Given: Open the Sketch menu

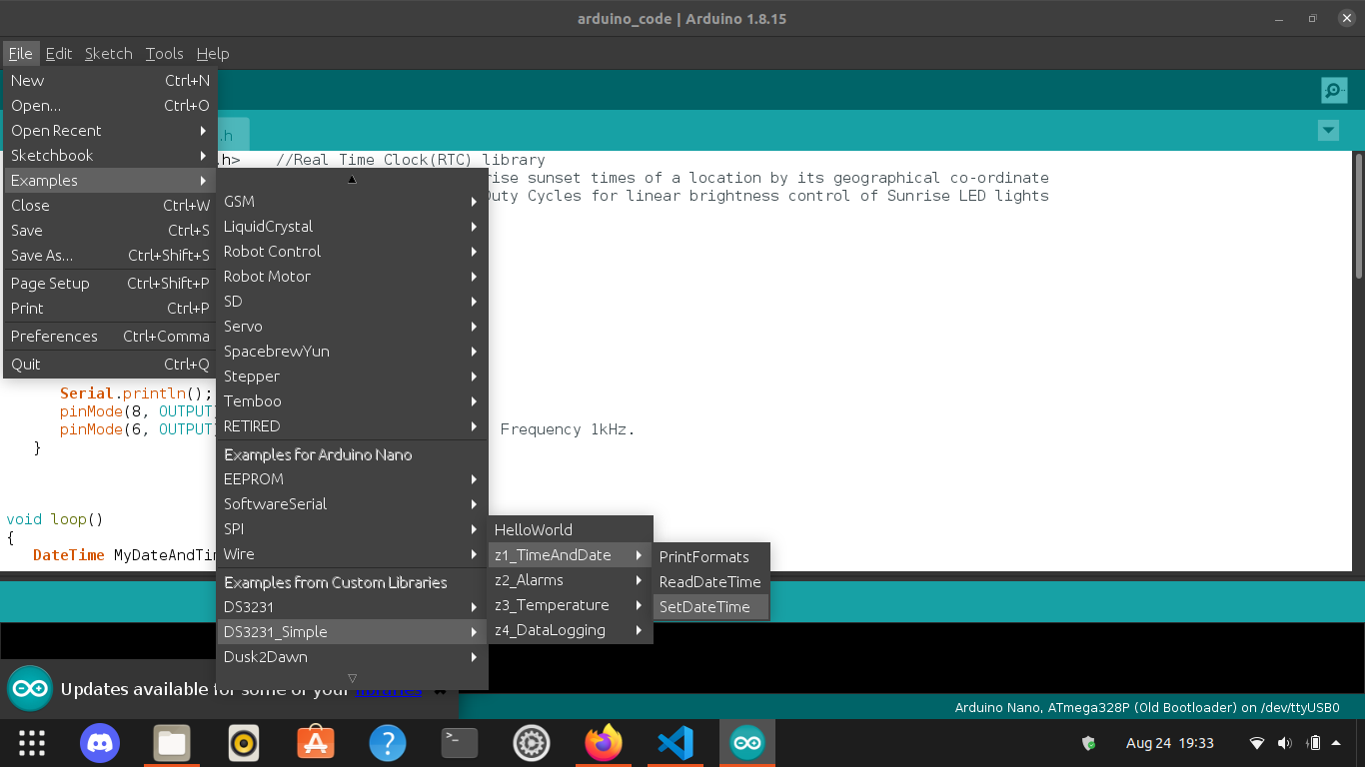Looking at the screenshot, I should pyautogui.click(x=109, y=53).
